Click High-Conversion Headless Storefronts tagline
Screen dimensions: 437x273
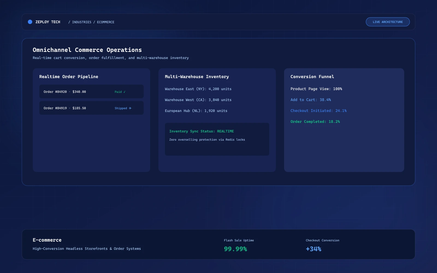pos(87,249)
